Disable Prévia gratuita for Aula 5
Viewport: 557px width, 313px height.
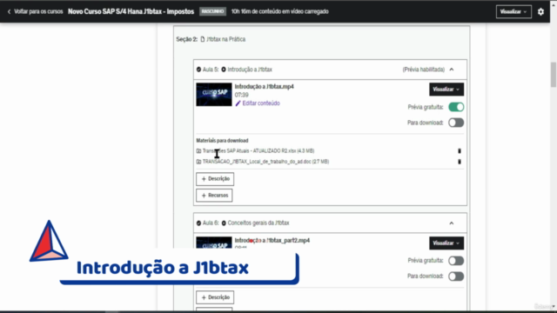456,107
